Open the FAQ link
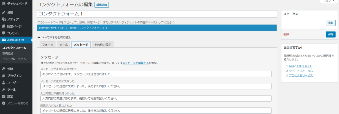 tap(291, 66)
